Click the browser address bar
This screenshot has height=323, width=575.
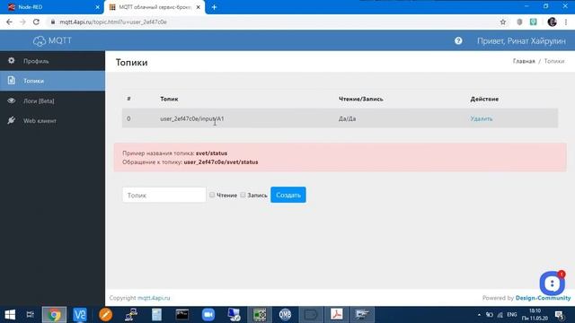tap(271, 22)
